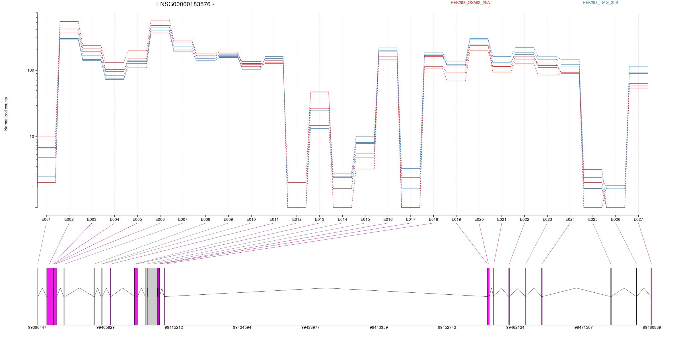Click exon label E021
The image size is (683, 341).
[502, 219]
